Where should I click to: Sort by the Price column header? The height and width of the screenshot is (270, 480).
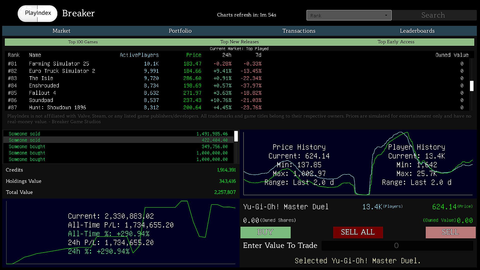[x=194, y=55]
